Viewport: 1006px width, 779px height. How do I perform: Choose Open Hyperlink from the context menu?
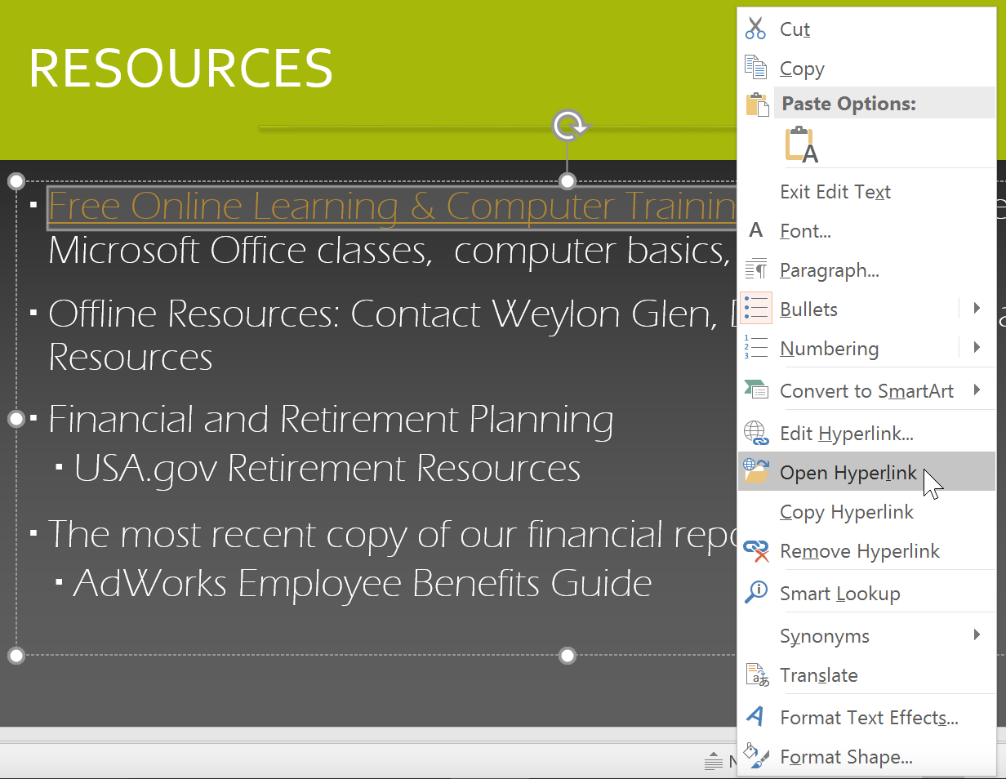click(x=848, y=474)
